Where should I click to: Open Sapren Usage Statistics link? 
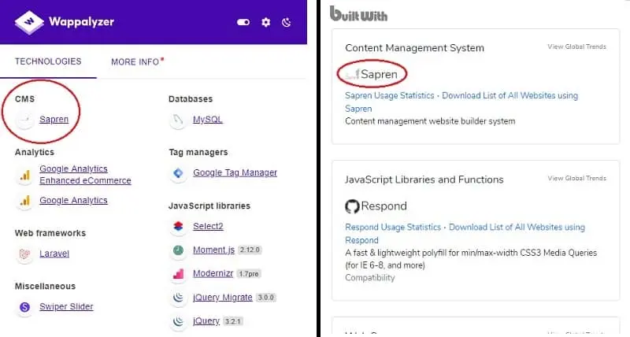(x=390, y=95)
